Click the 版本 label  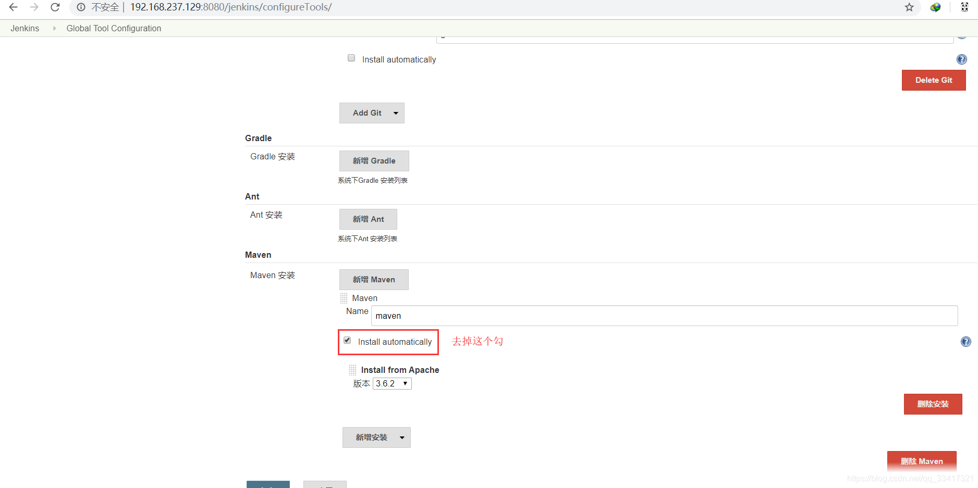coord(361,384)
